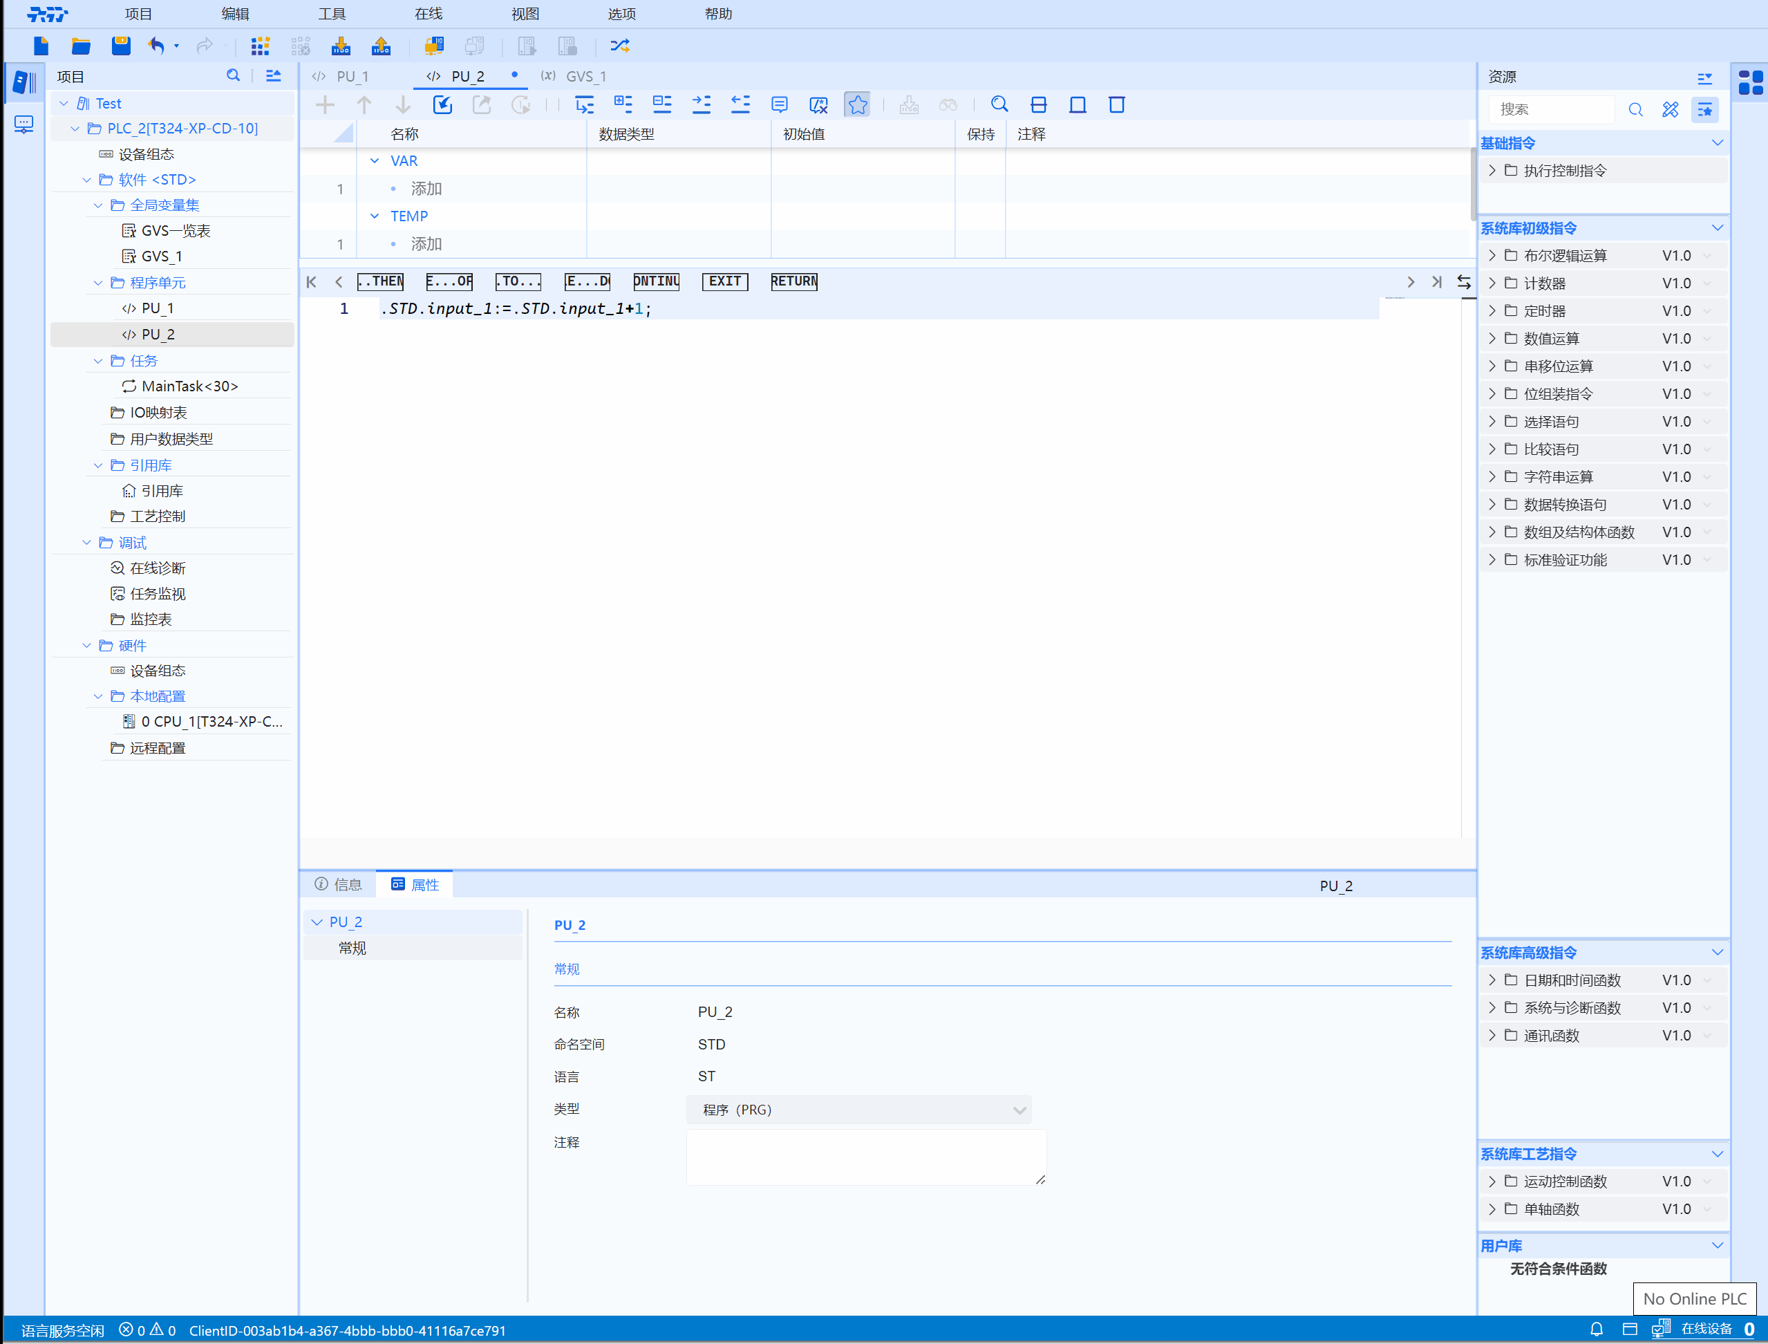Toggle the wrap arrows icon beside keyword bar
Viewport: 1768px width, 1344px height.
coord(1463,281)
